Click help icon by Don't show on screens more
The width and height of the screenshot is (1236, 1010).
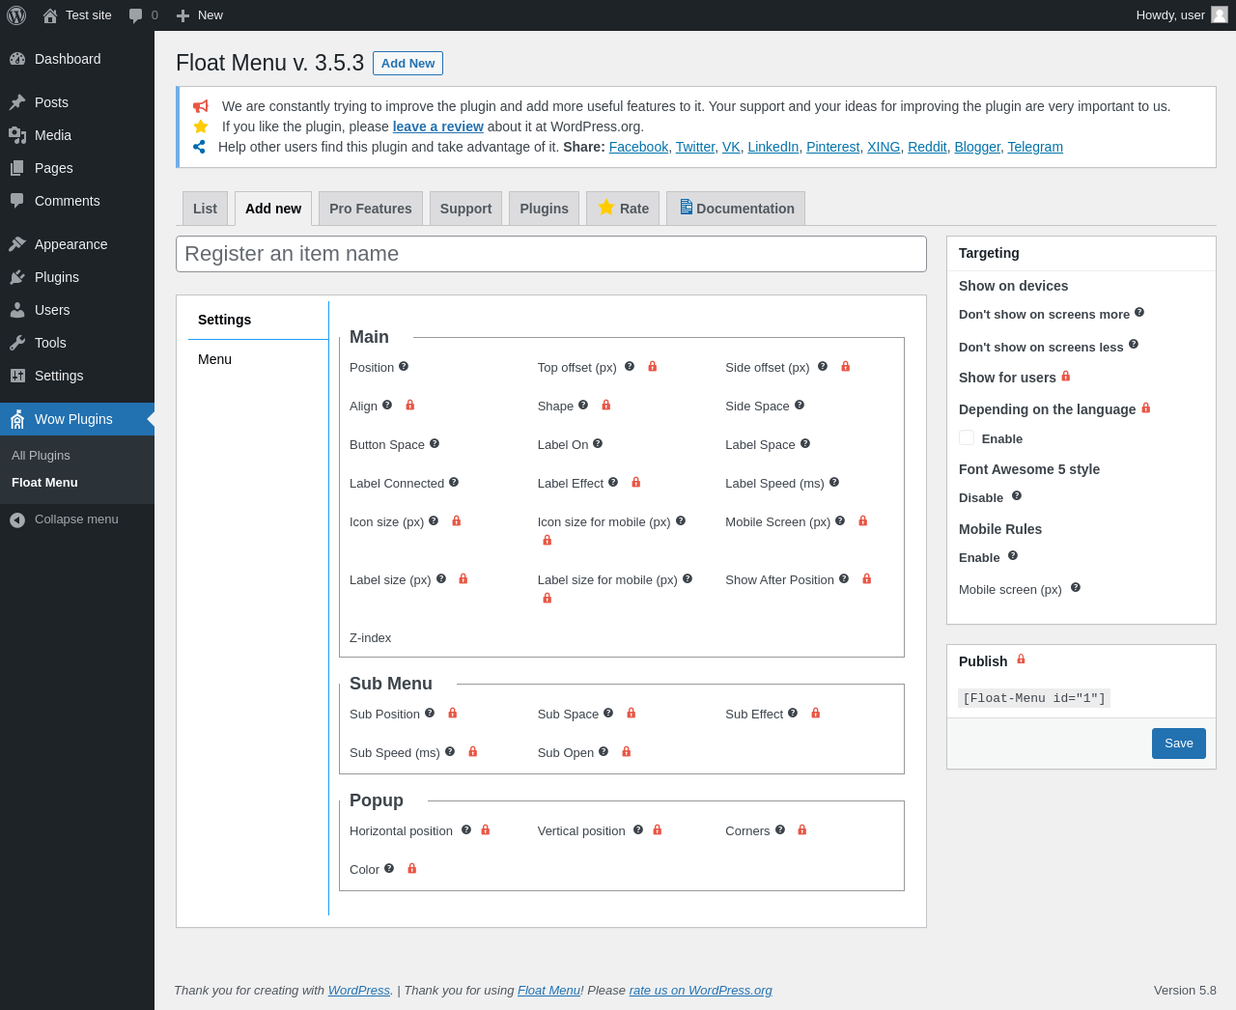click(x=1139, y=312)
